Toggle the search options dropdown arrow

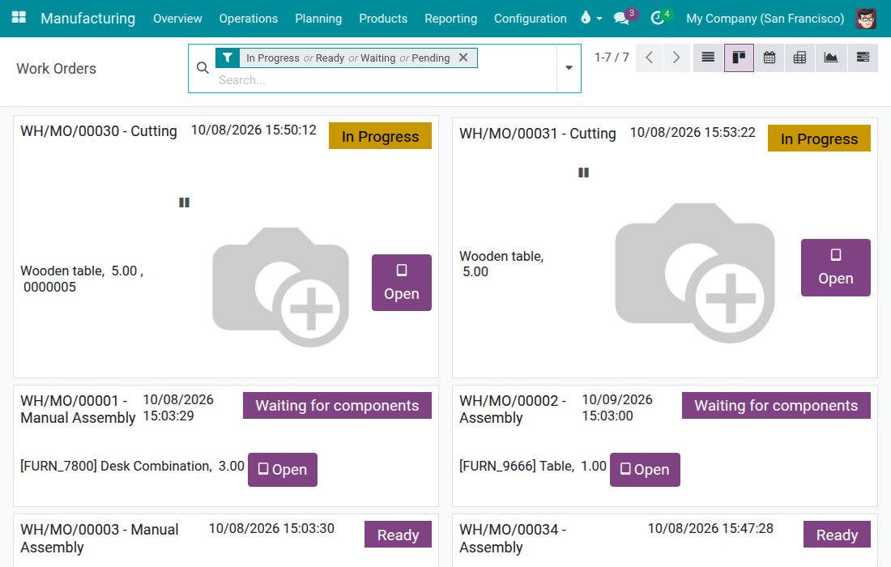(569, 67)
